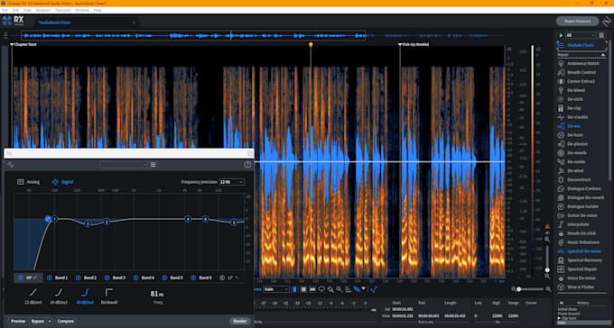Open EQ module help
The height and width of the screenshot is (328, 614).
click(247, 165)
